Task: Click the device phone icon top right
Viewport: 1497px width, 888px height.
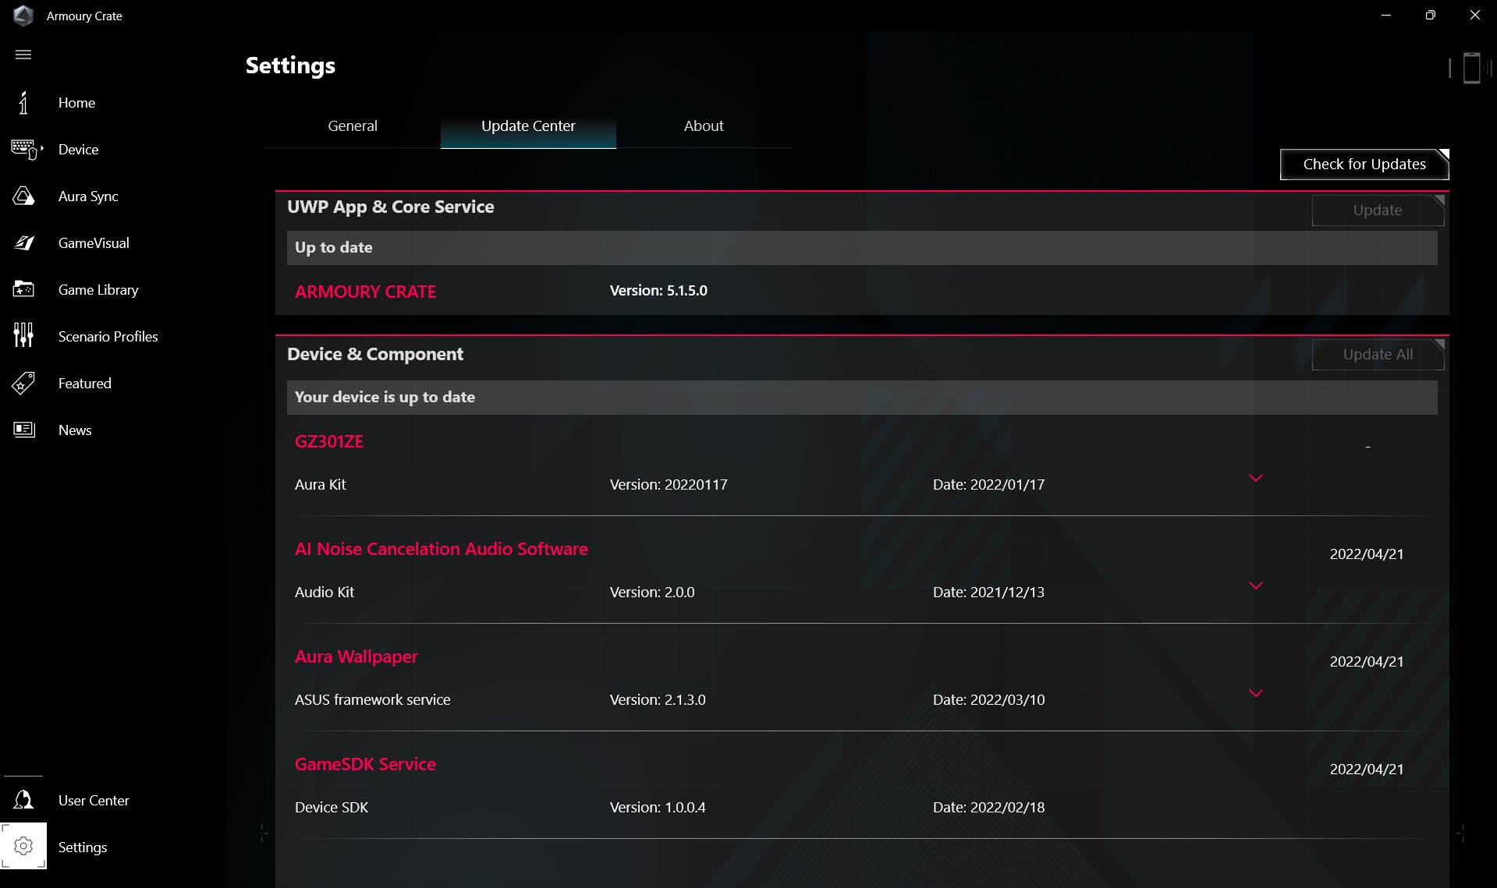Action: click(1471, 68)
